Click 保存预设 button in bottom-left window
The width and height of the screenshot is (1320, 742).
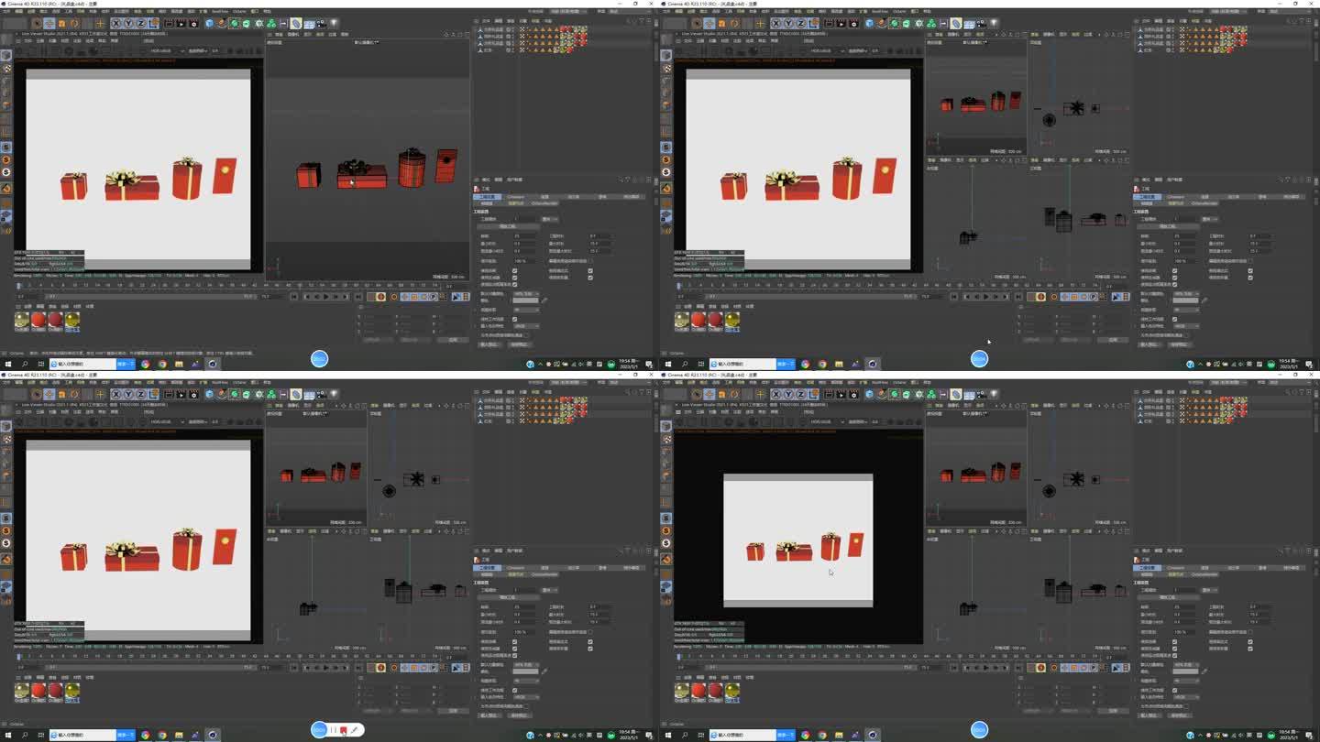pos(521,715)
